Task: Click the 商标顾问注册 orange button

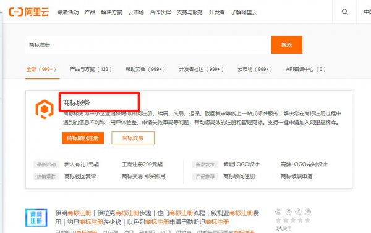Action: [83, 138]
